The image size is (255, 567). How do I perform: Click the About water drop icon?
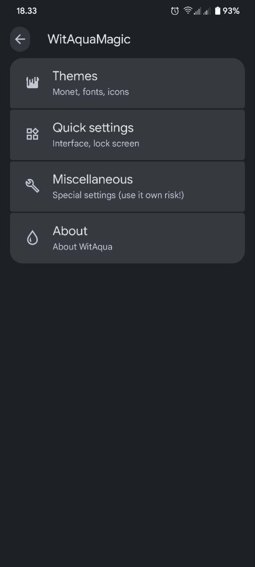pyautogui.click(x=32, y=238)
